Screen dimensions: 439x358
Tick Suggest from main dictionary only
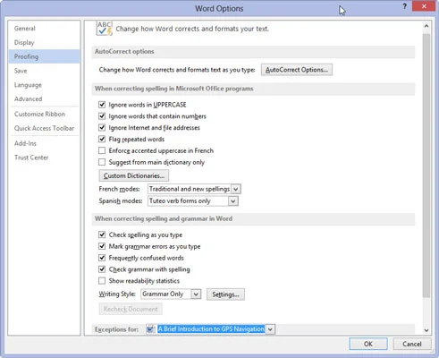(102, 162)
